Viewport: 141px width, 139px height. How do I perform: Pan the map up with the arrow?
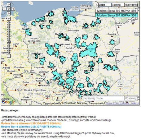[x=9, y=4]
